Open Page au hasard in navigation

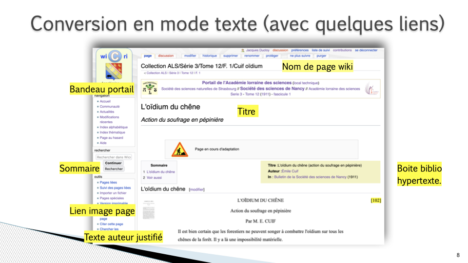pyautogui.click(x=111, y=137)
